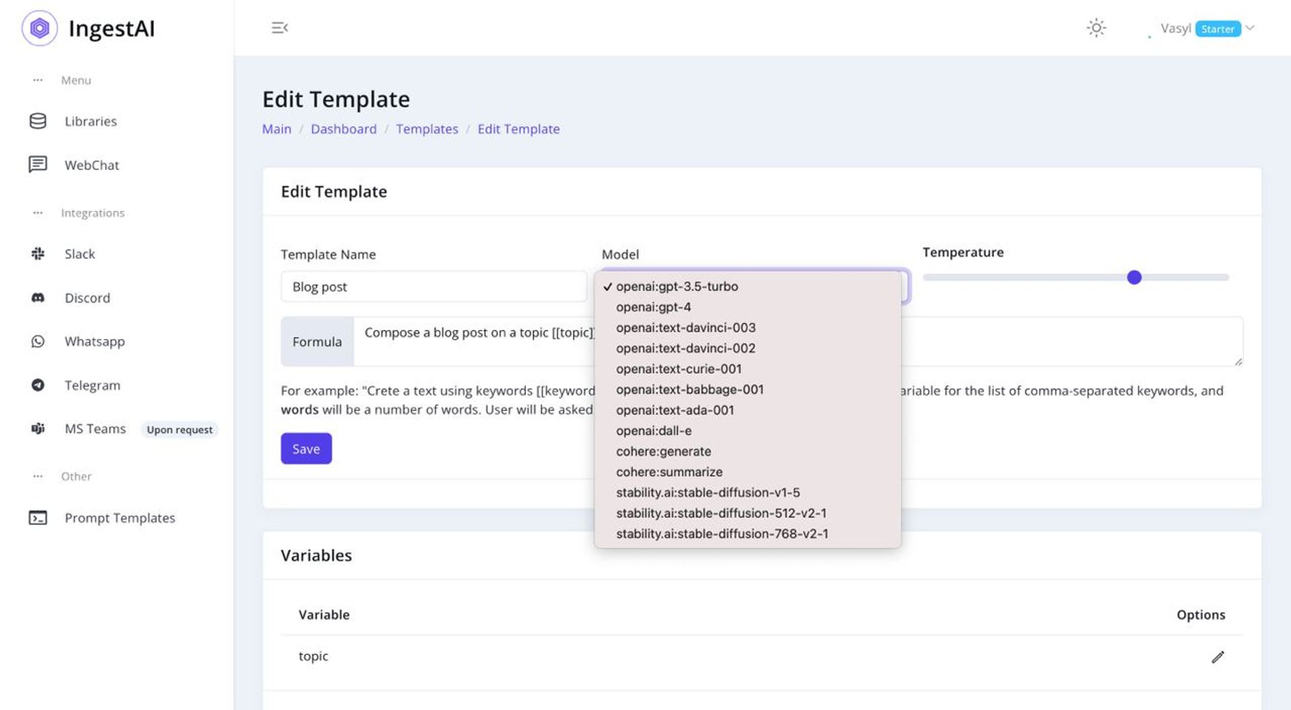Go to Templates breadcrumb link
Viewport: 1291px width, 710px height.
pyautogui.click(x=426, y=129)
